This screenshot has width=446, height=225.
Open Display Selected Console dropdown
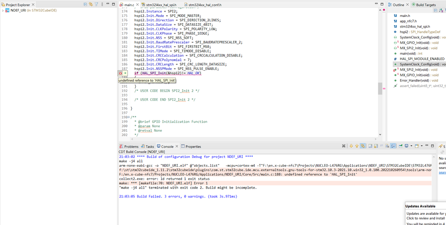(x=411, y=146)
